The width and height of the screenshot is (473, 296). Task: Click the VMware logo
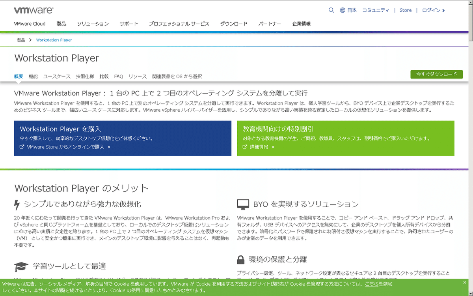point(33,10)
